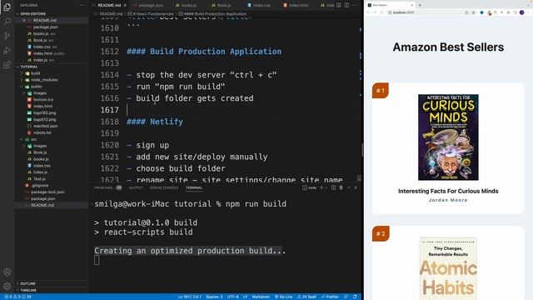Open package-lock.json in the file tree
This screenshot has width=533, height=300.
click(47, 192)
